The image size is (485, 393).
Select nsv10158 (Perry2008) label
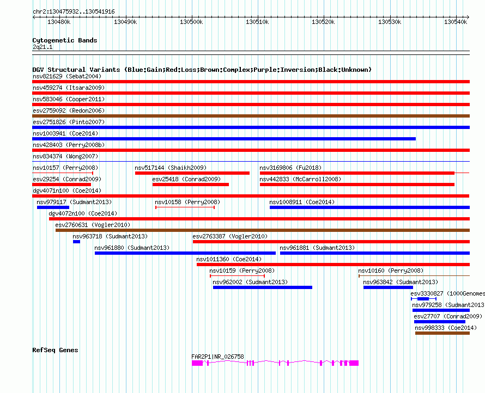point(187,202)
